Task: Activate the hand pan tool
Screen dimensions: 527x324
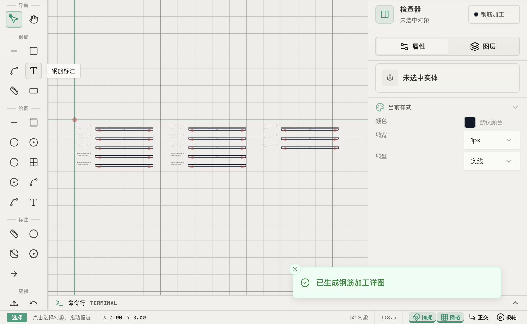Action: click(34, 19)
